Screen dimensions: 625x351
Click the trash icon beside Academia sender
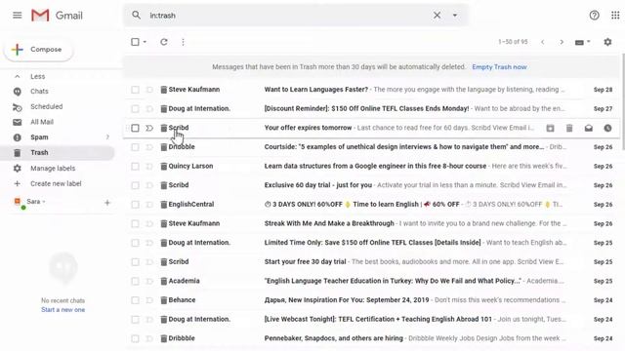pyautogui.click(x=163, y=281)
